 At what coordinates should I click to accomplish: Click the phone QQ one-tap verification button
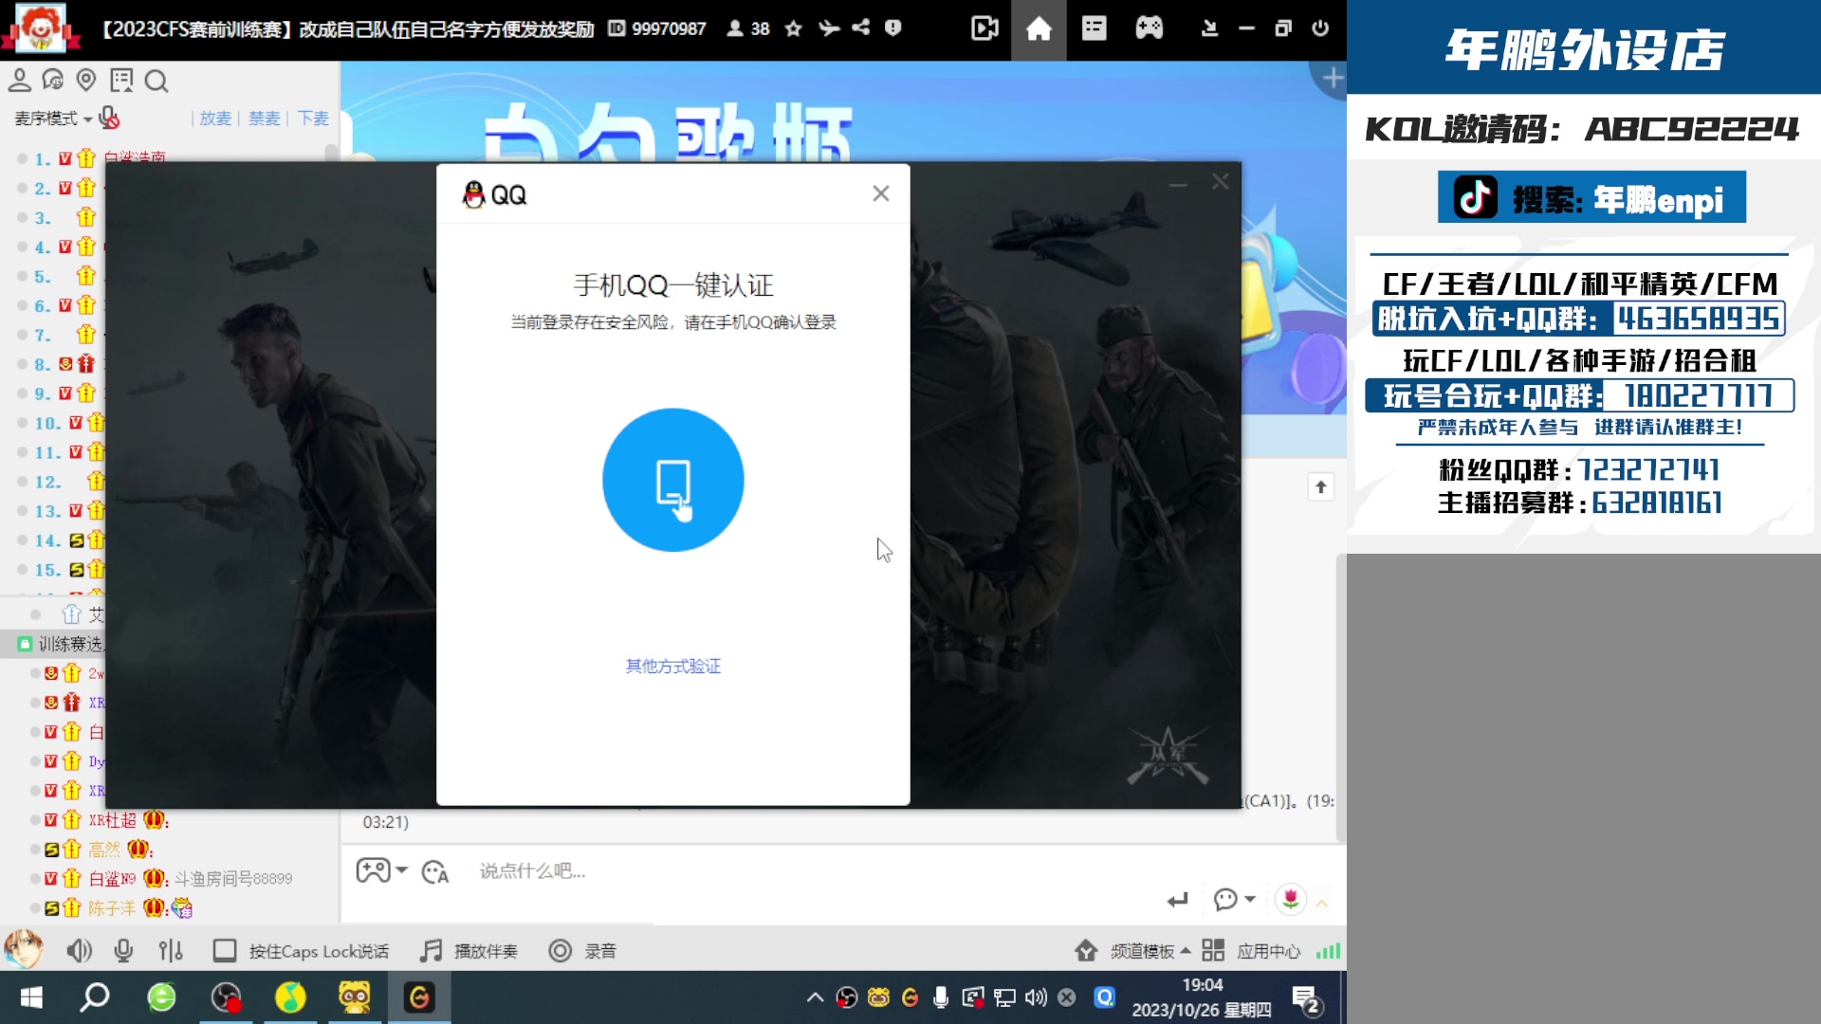pos(673,480)
